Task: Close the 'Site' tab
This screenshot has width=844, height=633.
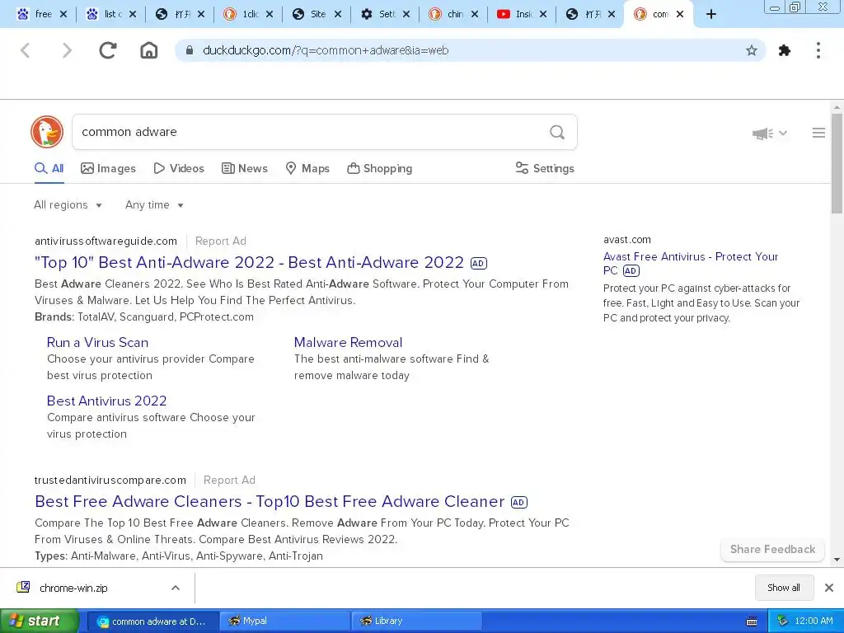Action: point(337,15)
